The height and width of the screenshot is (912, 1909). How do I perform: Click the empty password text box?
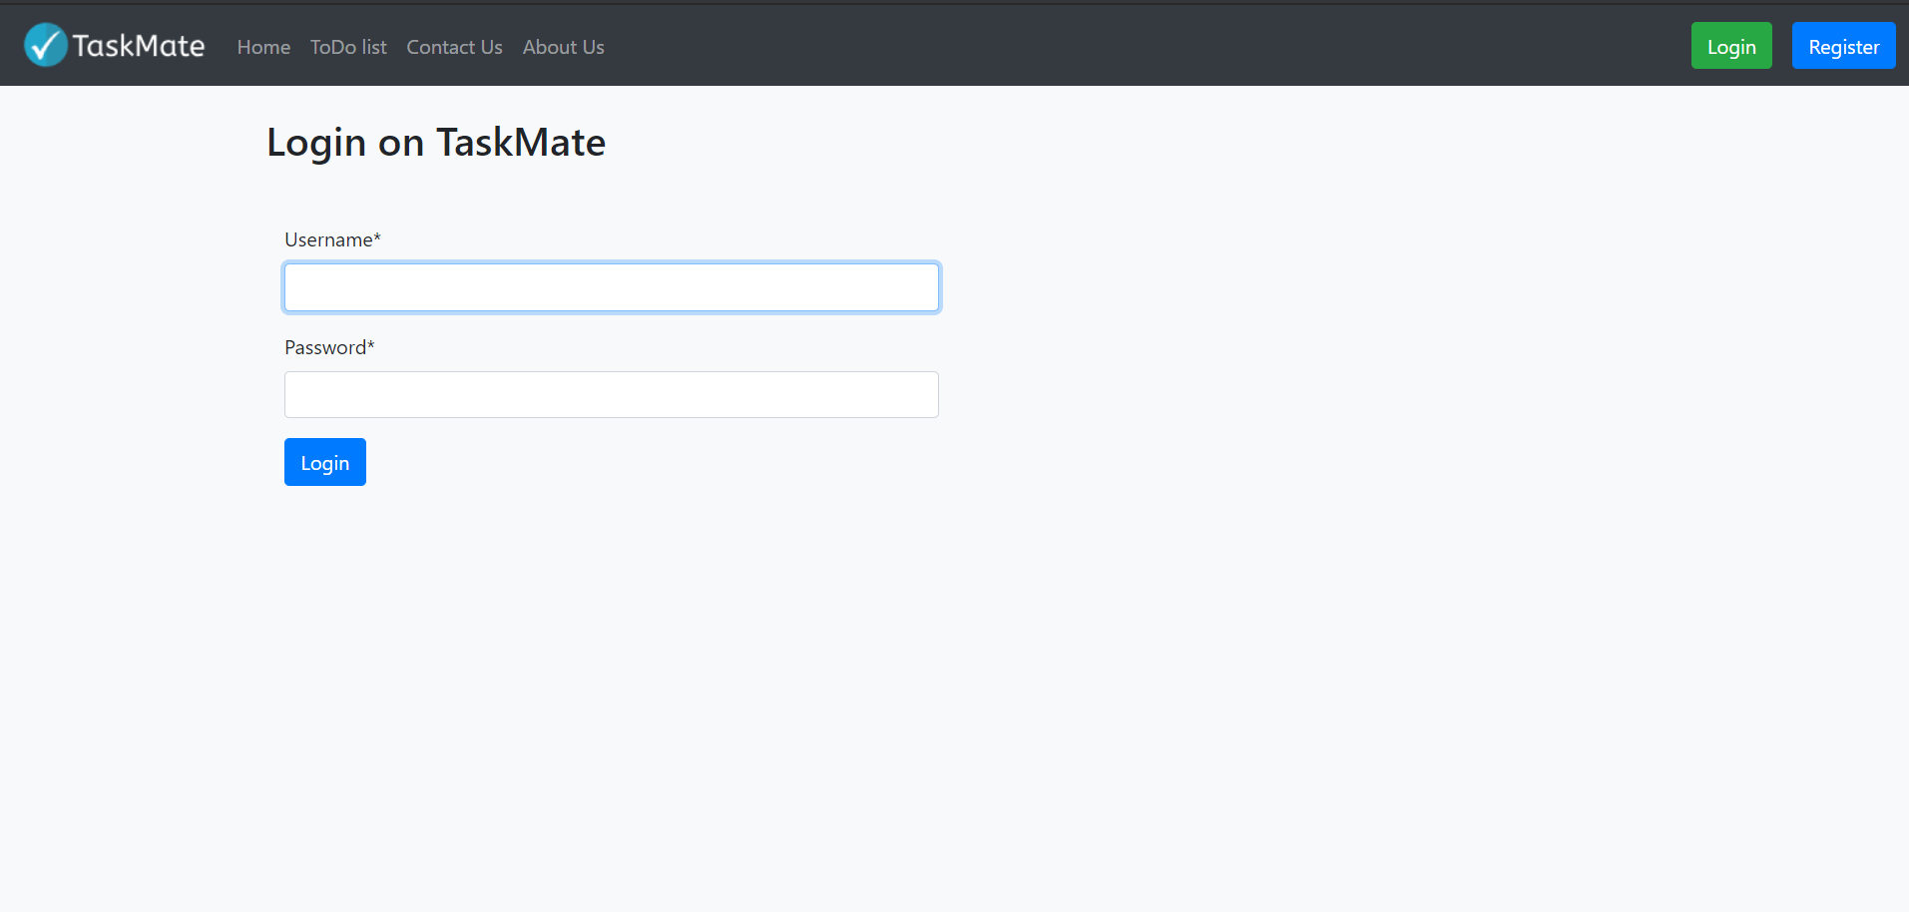tap(611, 394)
